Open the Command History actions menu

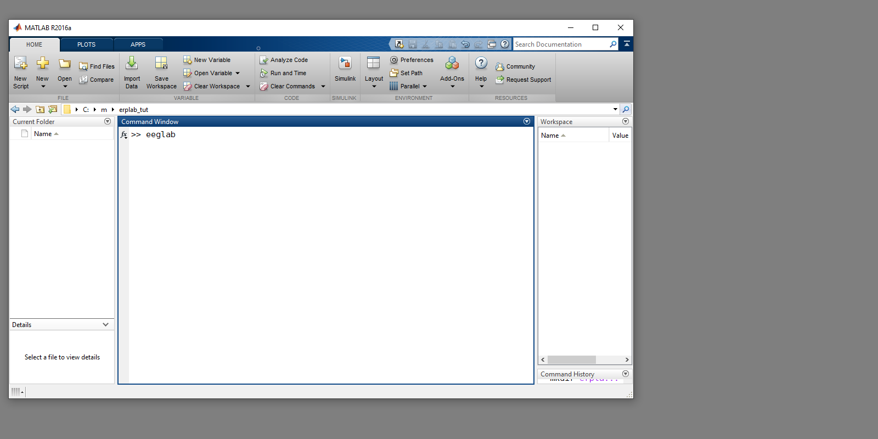click(x=626, y=374)
